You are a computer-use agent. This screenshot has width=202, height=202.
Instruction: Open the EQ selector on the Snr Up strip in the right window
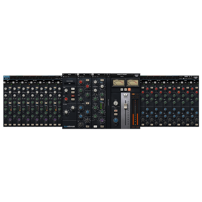coord(149,82)
